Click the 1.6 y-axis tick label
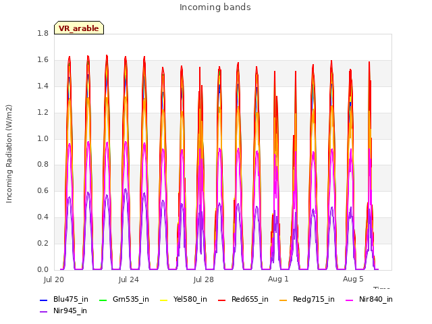The width and height of the screenshot is (432, 324). pyautogui.click(x=43, y=60)
